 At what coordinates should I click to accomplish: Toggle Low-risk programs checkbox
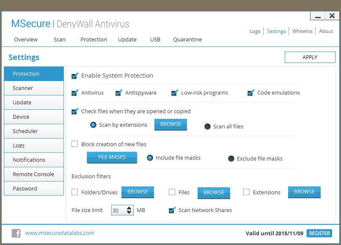tap(174, 93)
